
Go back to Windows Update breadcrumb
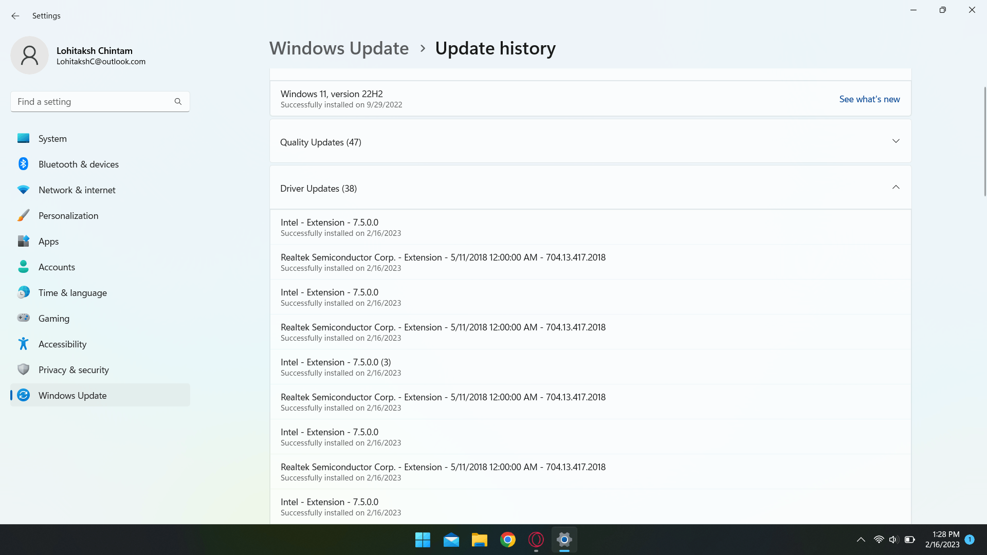point(339,48)
